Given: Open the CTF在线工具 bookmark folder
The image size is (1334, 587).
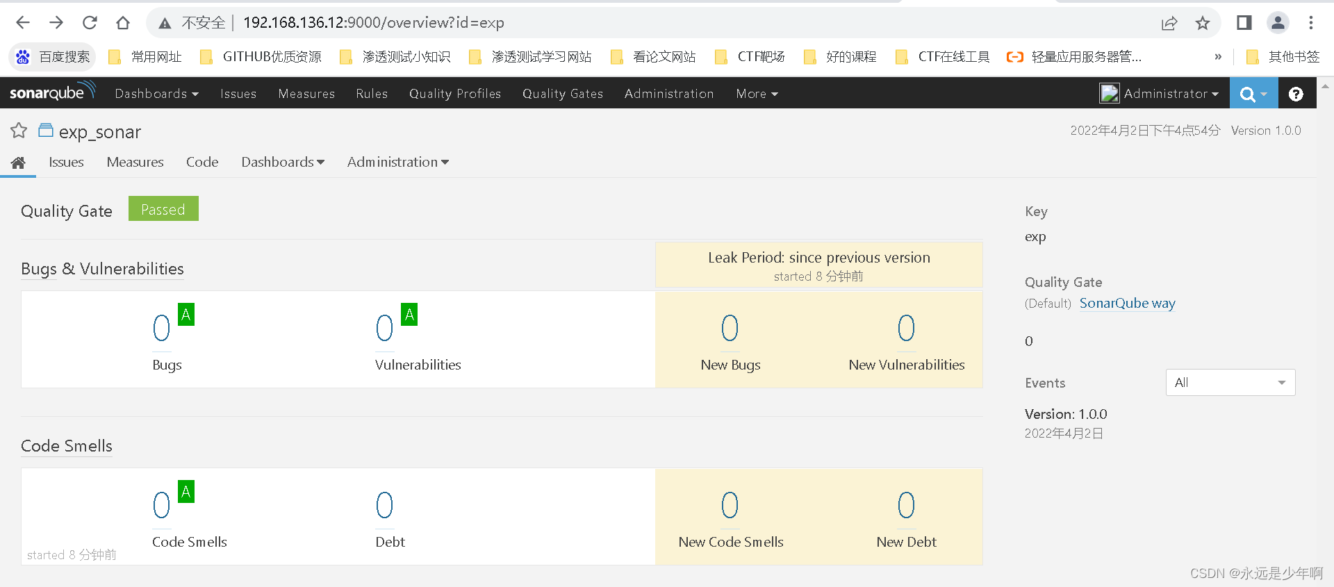Looking at the screenshot, I should 943,57.
